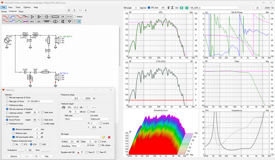The width and height of the screenshot is (275, 160).
Task: Open the LIB component library
Action: [x=63, y=17]
